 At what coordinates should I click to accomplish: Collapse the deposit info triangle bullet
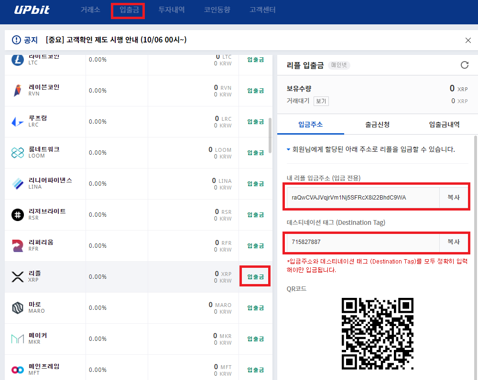click(288, 149)
